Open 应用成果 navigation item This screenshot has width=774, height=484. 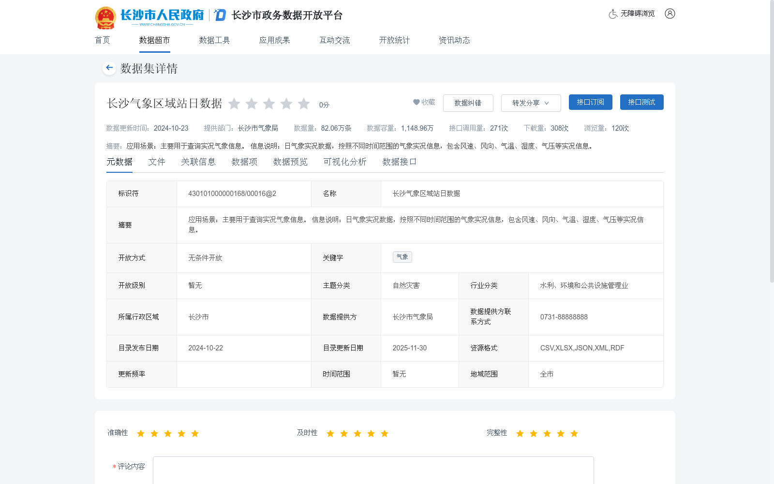click(x=274, y=40)
